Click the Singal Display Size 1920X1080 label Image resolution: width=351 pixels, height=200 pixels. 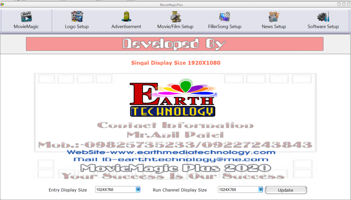175,63
